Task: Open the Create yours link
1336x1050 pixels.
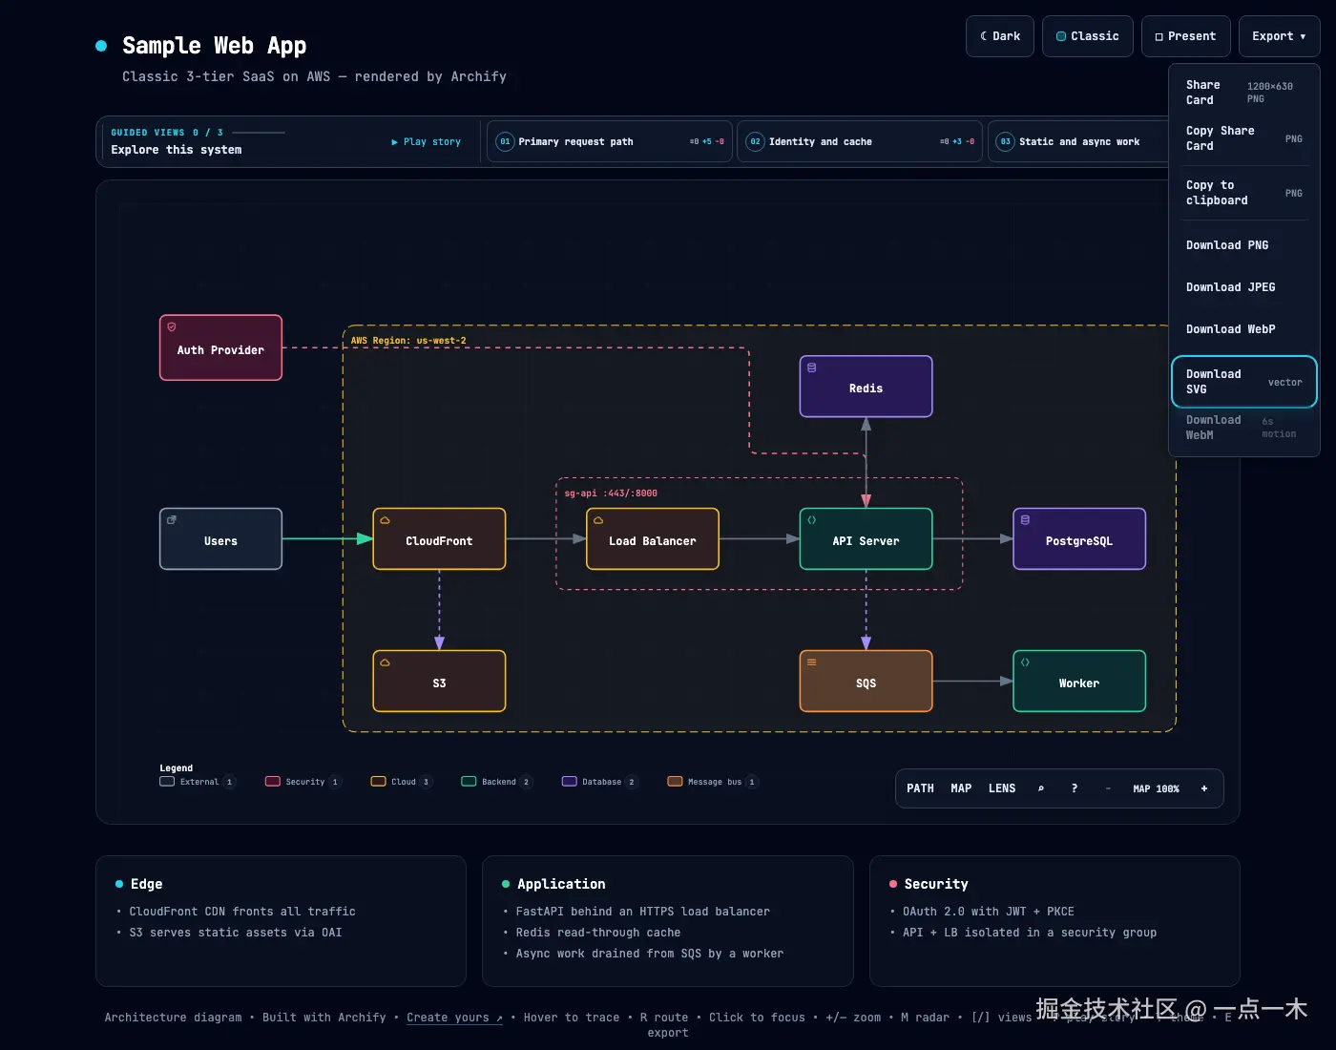Action: 454,1018
